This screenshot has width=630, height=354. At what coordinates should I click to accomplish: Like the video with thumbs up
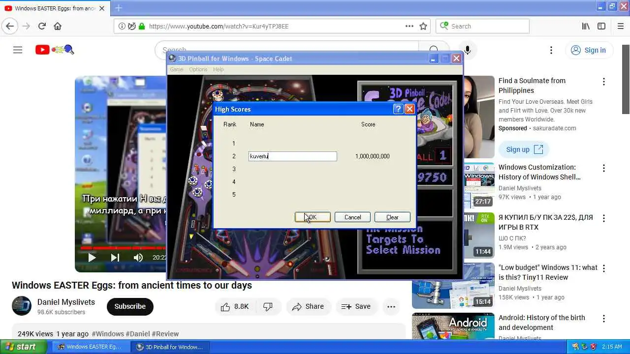pyautogui.click(x=234, y=307)
